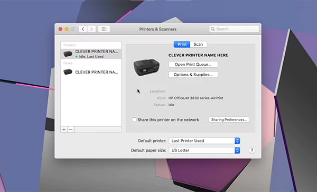
Task: Click the Faxes section header
Action: pyautogui.click(x=68, y=63)
